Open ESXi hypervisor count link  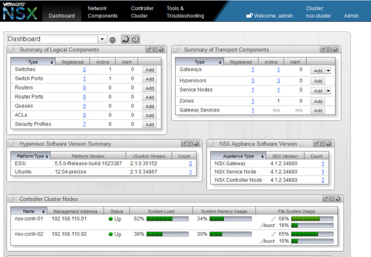coord(190,163)
